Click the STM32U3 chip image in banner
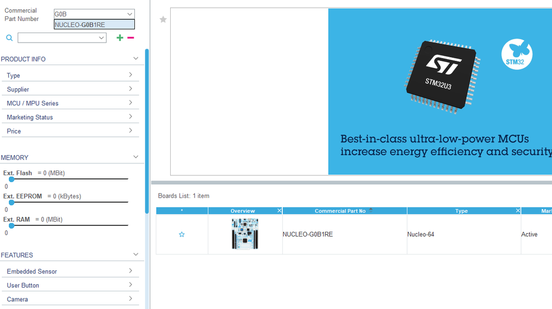 click(x=442, y=76)
